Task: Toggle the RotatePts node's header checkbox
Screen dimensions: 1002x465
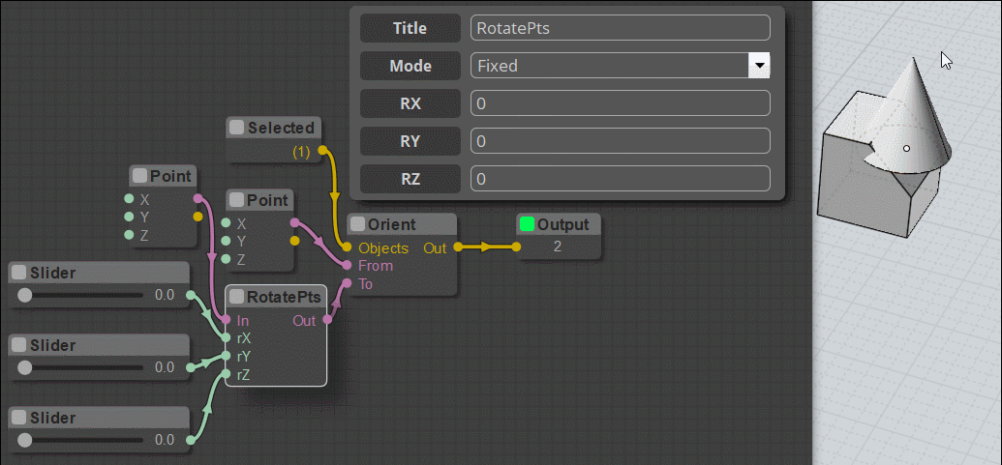Action: click(x=237, y=297)
